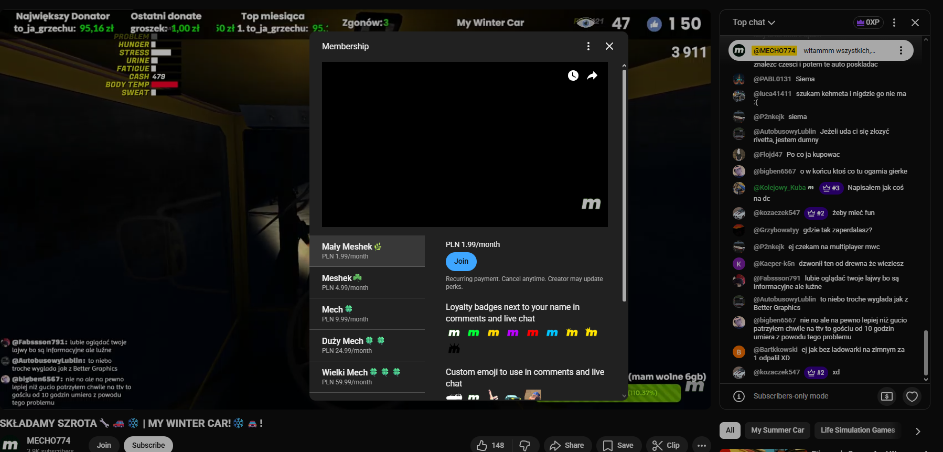The height and width of the screenshot is (452, 943).
Task: Expand the Top chat dropdown
Action: click(754, 23)
